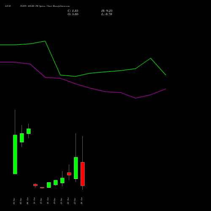Click the open price value O: 5.05
This screenshot has height=211, width=211.
[x=73, y=14]
